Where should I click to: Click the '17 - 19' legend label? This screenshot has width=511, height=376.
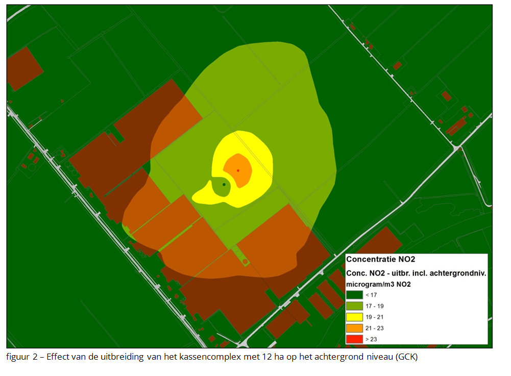pyautogui.click(x=375, y=306)
